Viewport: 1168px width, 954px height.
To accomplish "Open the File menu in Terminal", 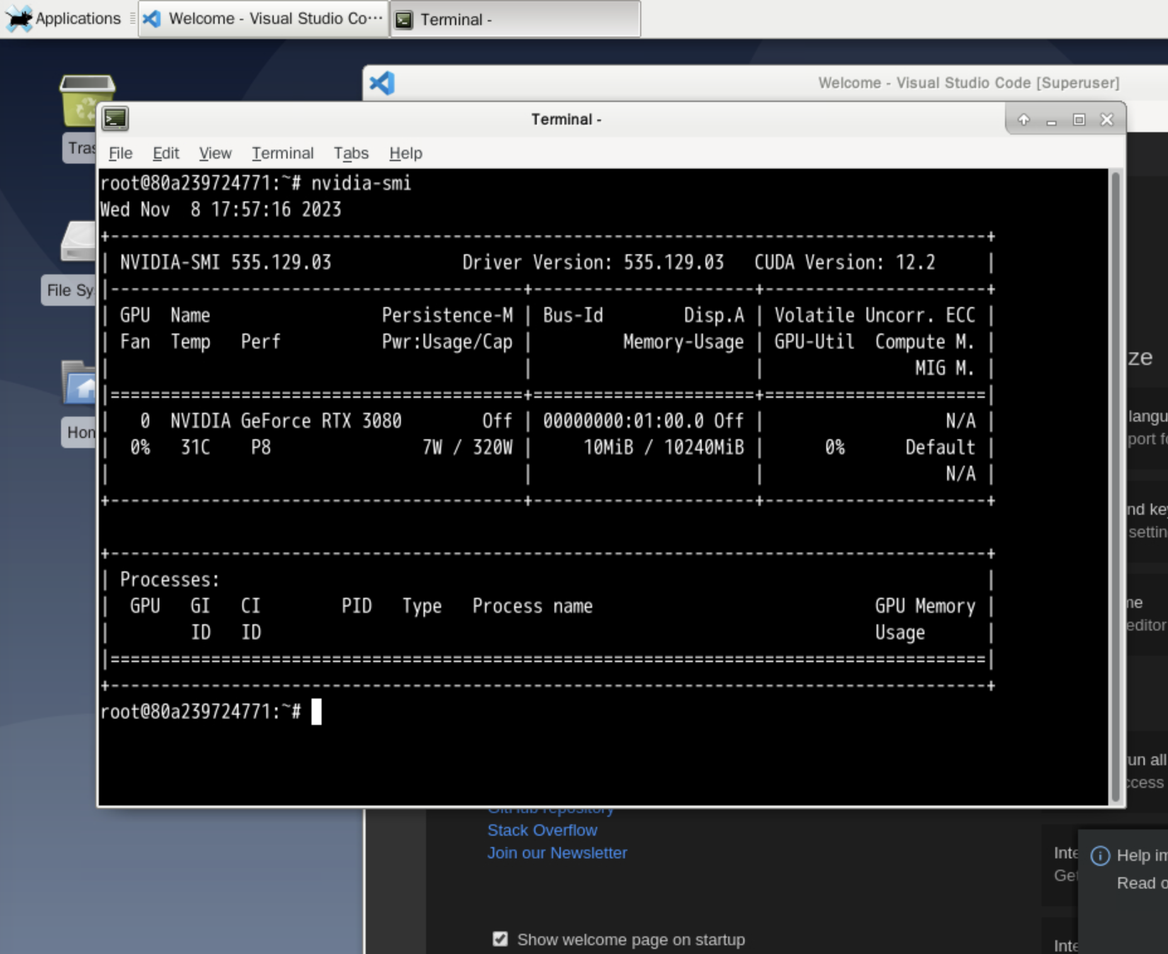I will point(120,153).
